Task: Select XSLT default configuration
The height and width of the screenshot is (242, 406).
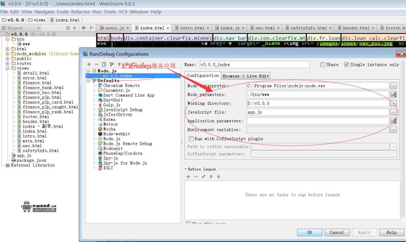Action: click(x=106, y=168)
